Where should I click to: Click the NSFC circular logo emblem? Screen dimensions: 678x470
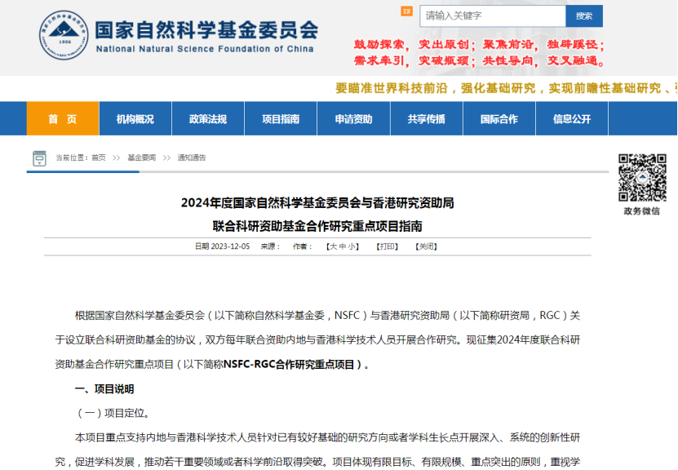62,33
